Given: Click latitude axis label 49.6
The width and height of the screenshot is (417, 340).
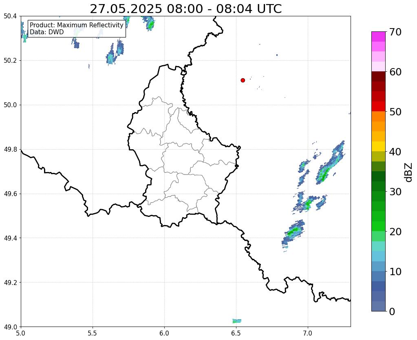Looking at the screenshot, I should pos(10,194).
